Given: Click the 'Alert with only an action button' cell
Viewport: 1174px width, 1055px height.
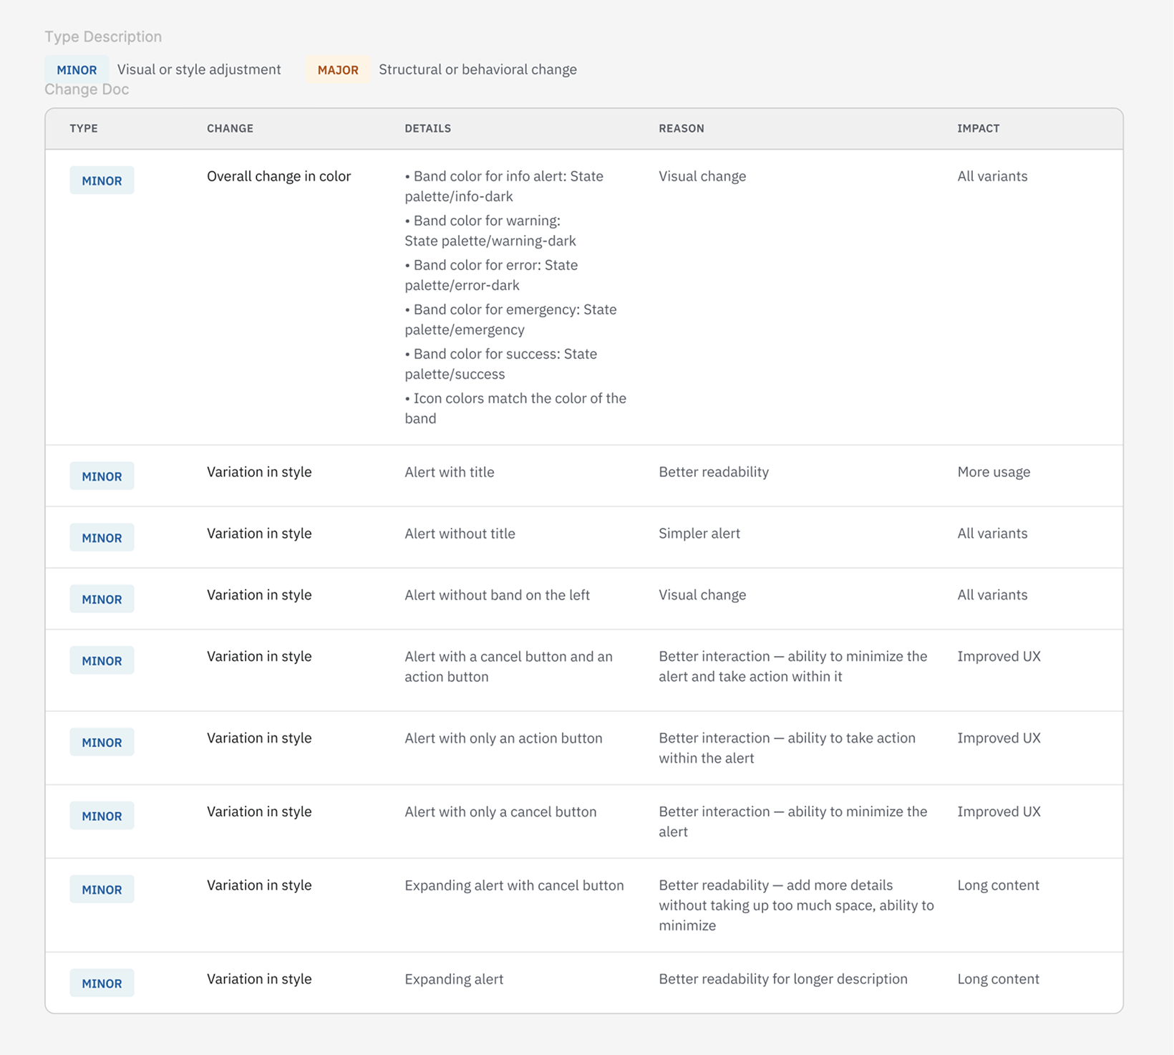Looking at the screenshot, I should [x=503, y=738].
